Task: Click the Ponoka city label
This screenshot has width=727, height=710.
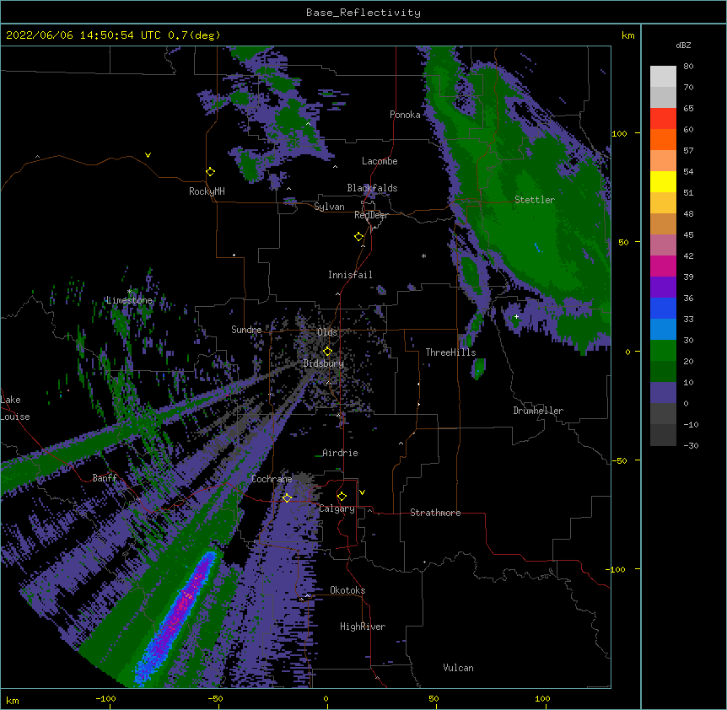Action: point(405,115)
